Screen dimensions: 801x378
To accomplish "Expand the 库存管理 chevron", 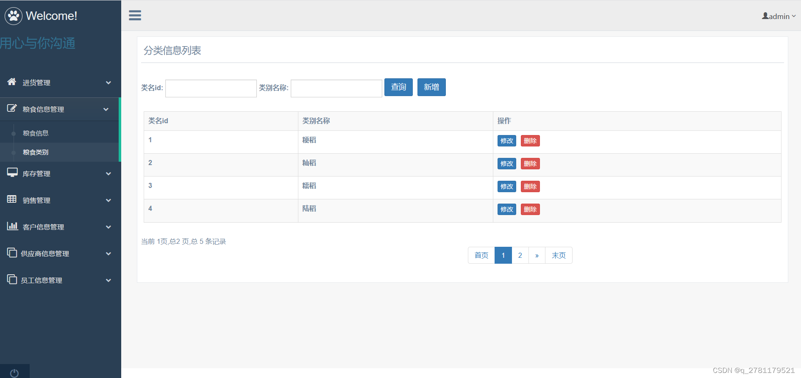I will click(x=108, y=174).
